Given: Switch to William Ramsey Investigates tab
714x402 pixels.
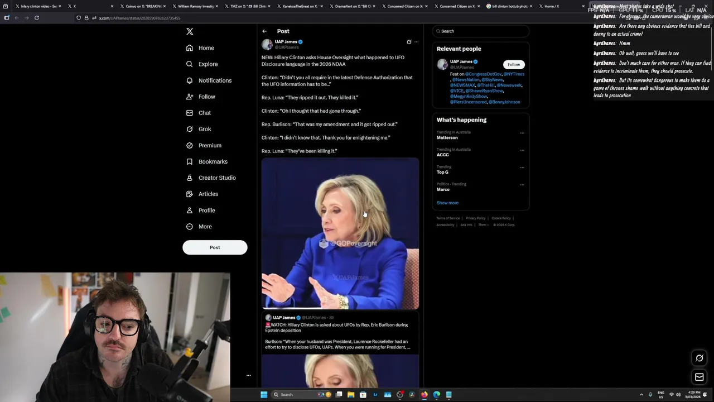Looking at the screenshot, I should coord(195,6).
